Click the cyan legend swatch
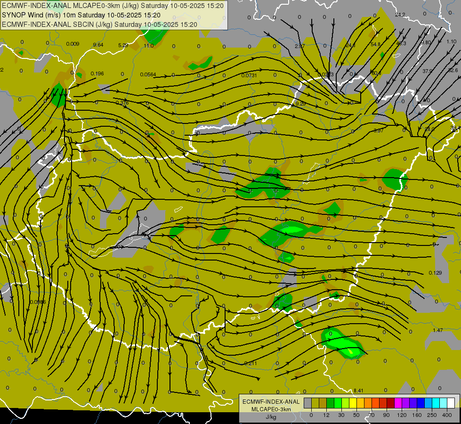 tap(436, 403)
